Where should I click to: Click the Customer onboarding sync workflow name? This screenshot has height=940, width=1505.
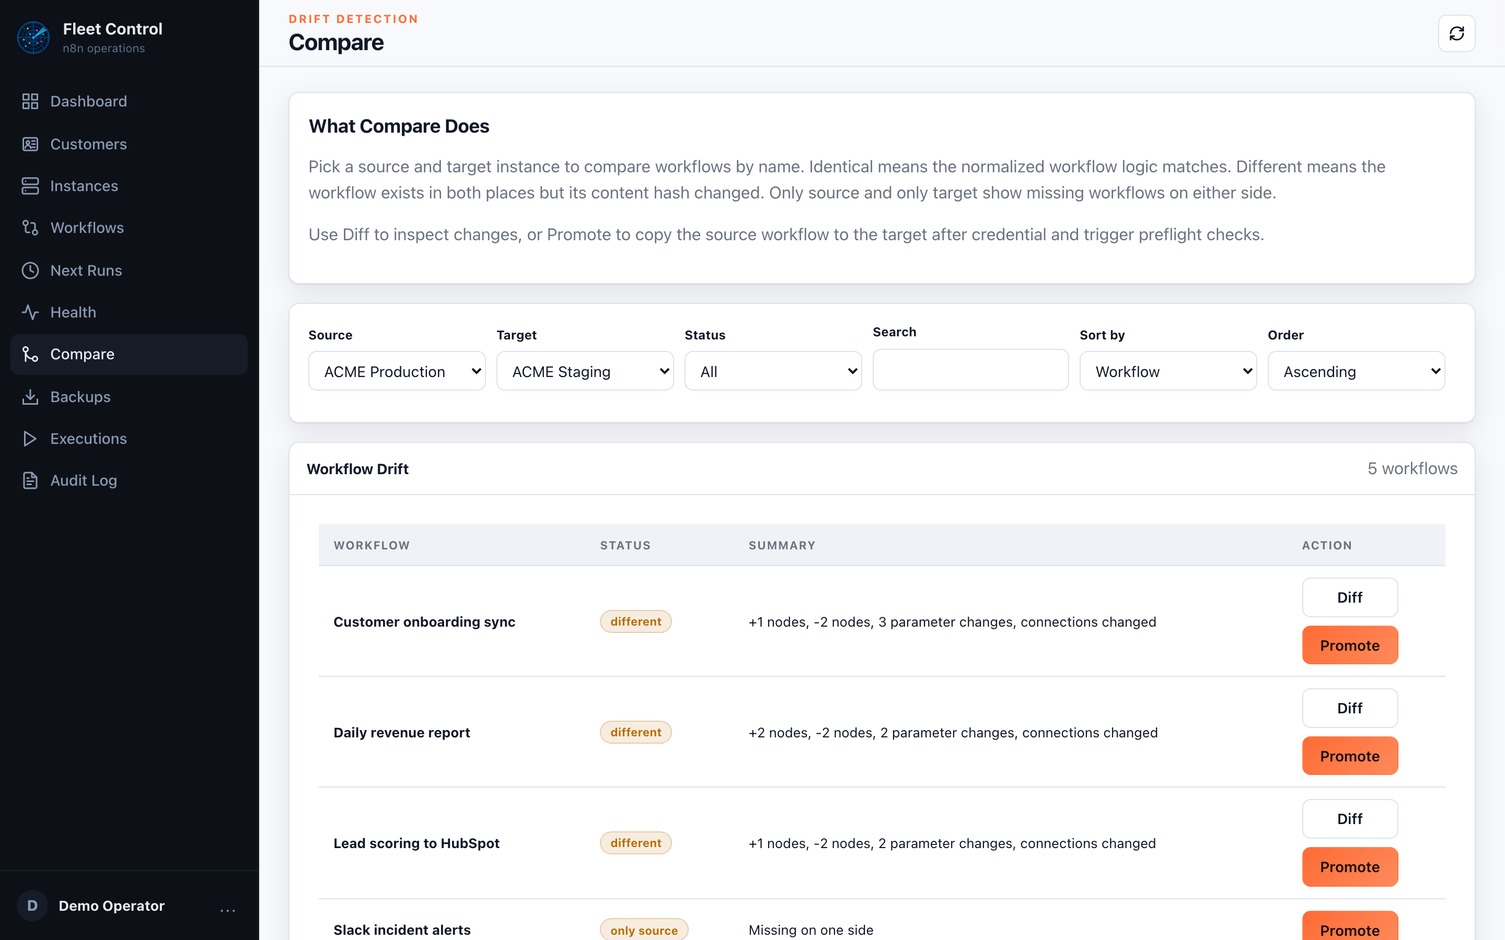(x=424, y=621)
